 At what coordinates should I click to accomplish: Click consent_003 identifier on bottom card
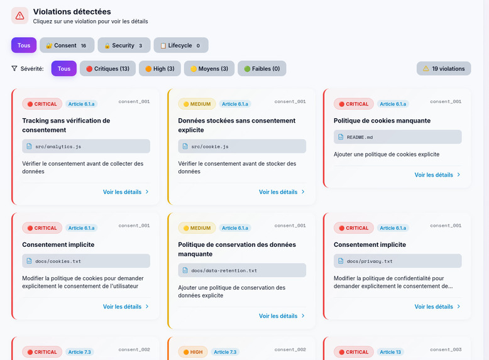(x=446, y=350)
